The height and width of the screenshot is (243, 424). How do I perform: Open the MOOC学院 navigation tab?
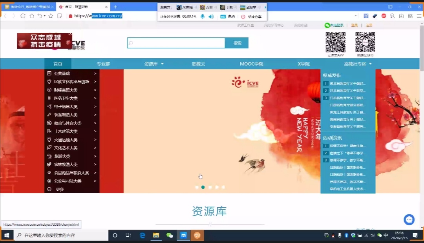[x=252, y=64]
